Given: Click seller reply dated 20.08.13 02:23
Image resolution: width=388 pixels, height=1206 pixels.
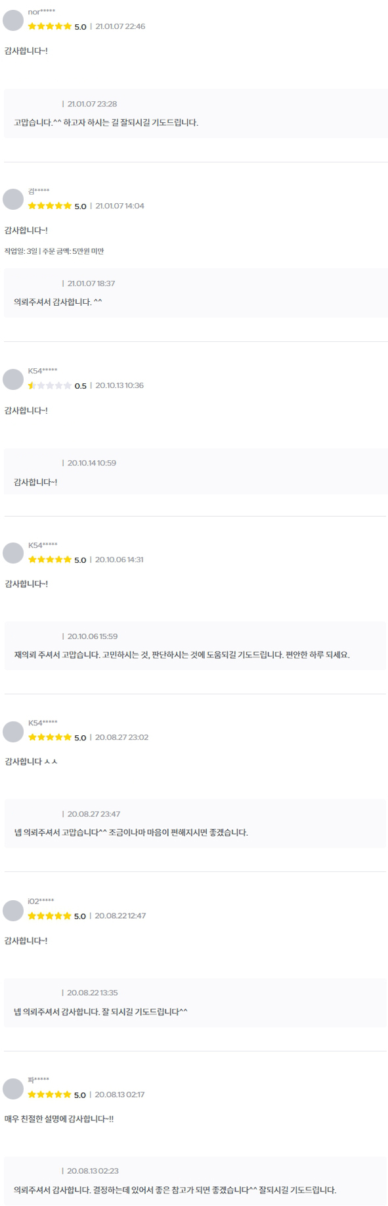Looking at the screenshot, I should [x=196, y=1180].
